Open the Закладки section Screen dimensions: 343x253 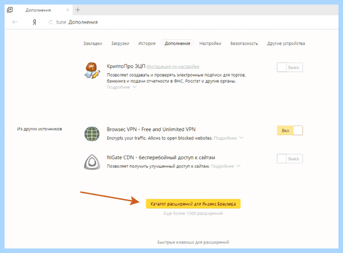point(93,43)
